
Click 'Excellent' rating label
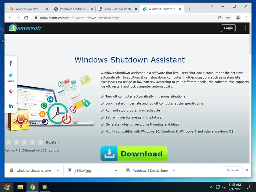coord(53,142)
